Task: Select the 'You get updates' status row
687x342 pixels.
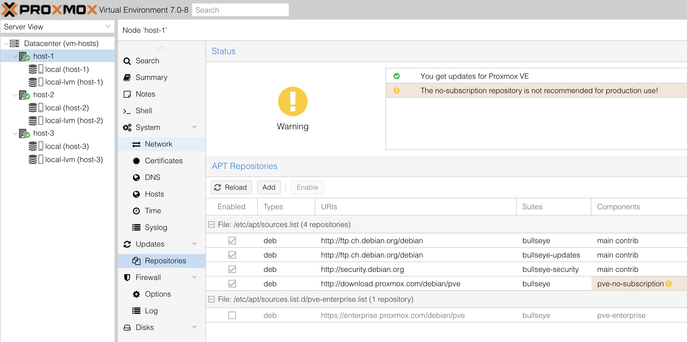Action: (x=536, y=76)
